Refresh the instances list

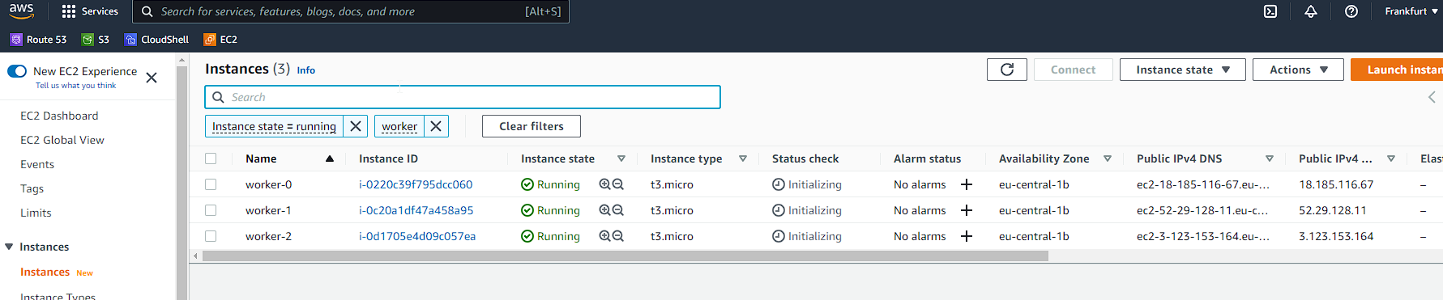point(1007,70)
